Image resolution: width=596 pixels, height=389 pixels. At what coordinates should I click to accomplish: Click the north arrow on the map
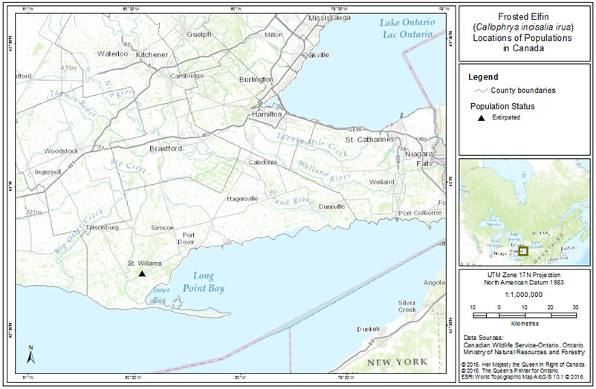click(30, 355)
